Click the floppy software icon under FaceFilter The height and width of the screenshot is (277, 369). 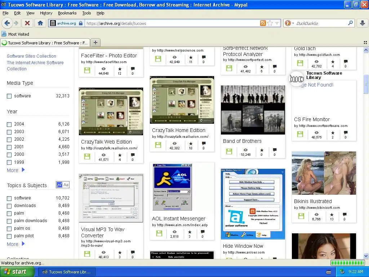tap(87, 70)
